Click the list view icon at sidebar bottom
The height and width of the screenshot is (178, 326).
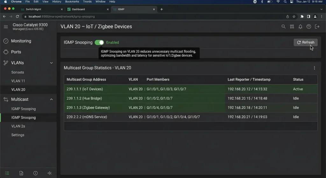(7, 173)
